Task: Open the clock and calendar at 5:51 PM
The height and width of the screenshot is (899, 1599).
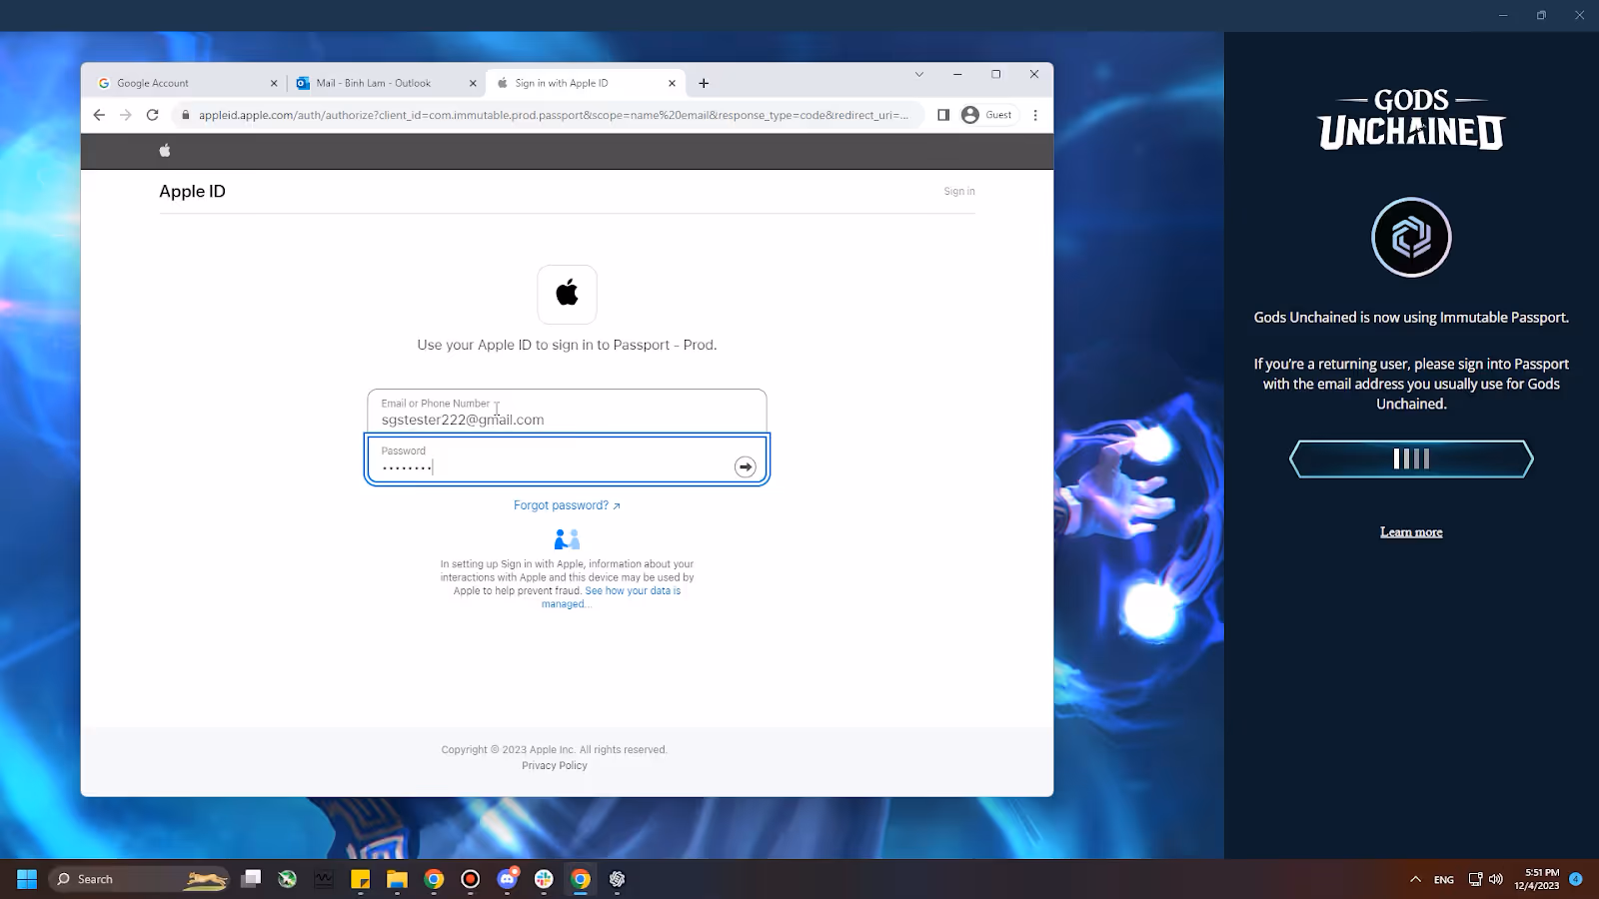Action: 1536,879
